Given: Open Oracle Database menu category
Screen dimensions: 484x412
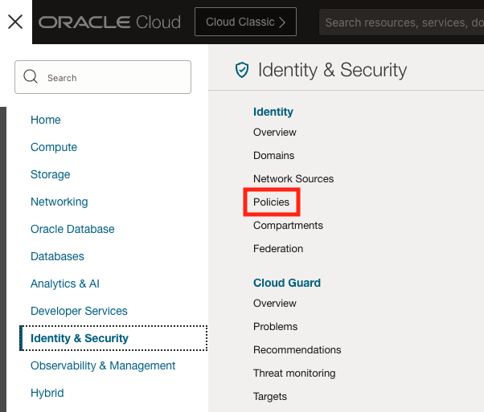Looking at the screenshot, I should [x=72, y=229].
